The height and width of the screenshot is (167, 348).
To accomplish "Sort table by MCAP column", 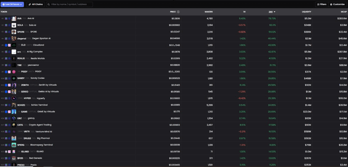I will pyautogui.click(x=344, y=12).
